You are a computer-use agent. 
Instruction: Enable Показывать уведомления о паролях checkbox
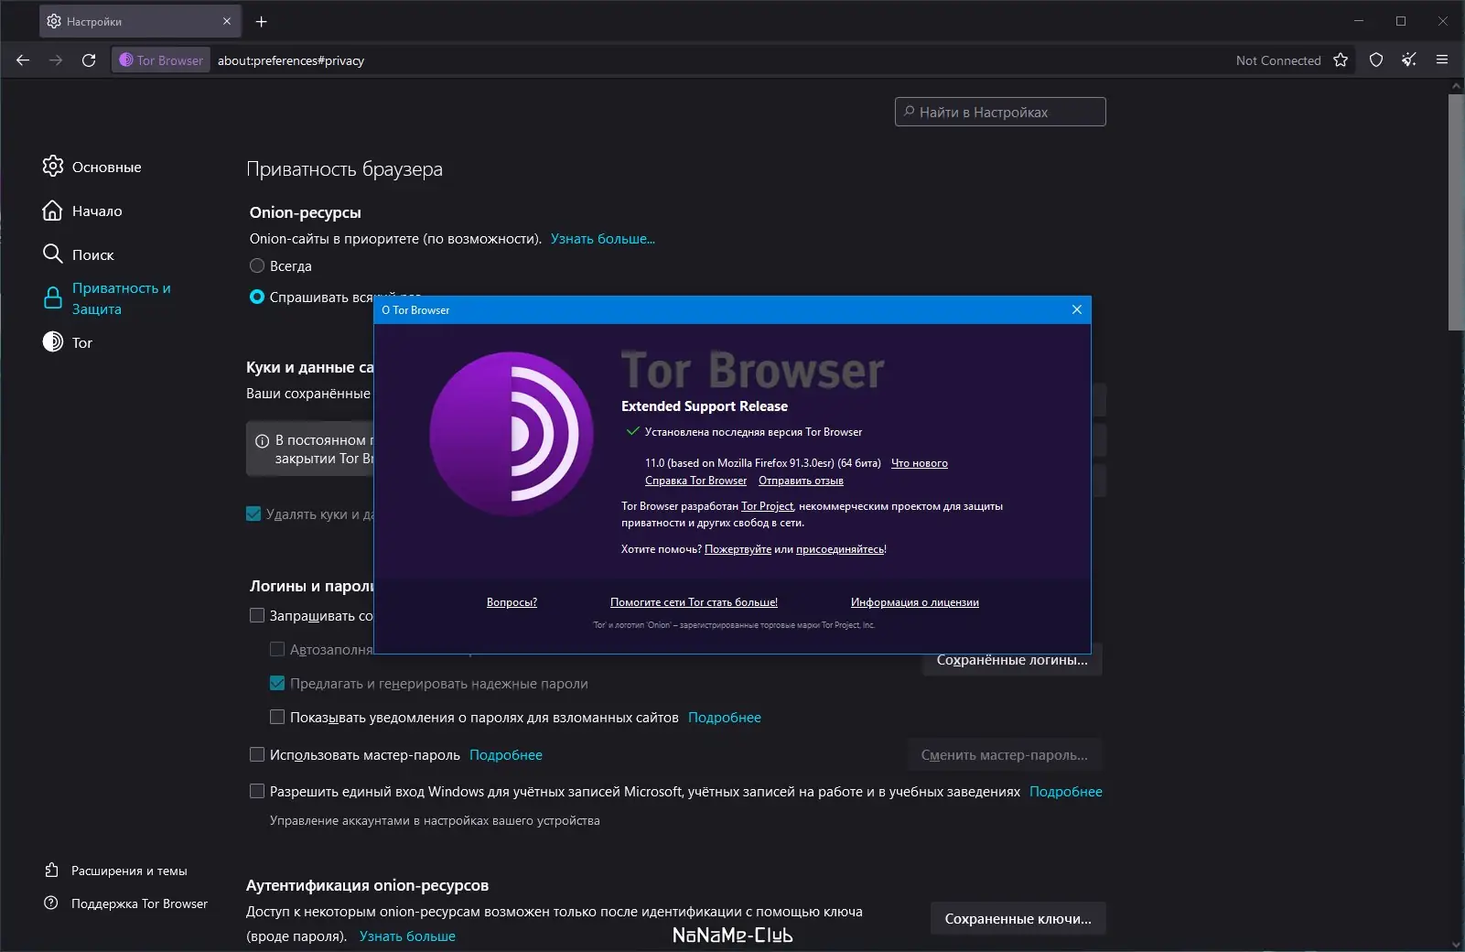click(277, 718)
